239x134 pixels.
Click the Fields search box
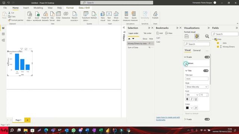click(225, 34)
